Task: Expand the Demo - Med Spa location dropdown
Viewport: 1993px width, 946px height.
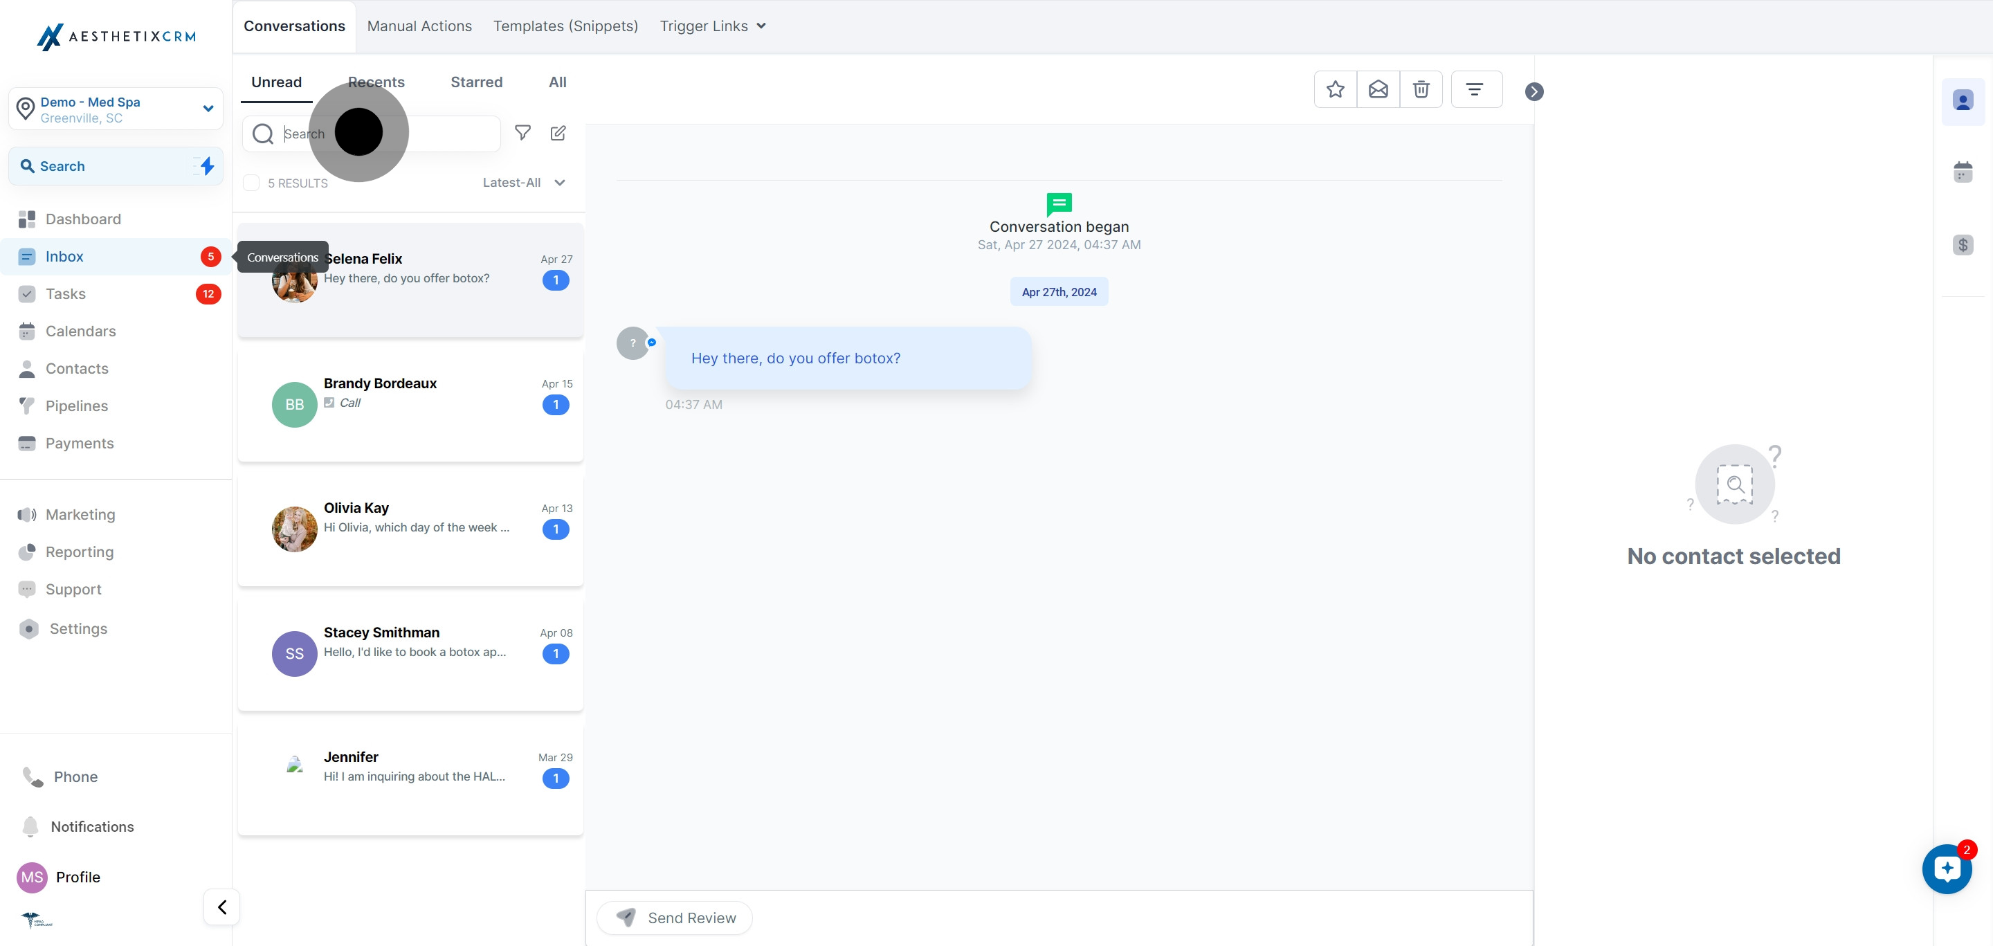Action: 208,109
